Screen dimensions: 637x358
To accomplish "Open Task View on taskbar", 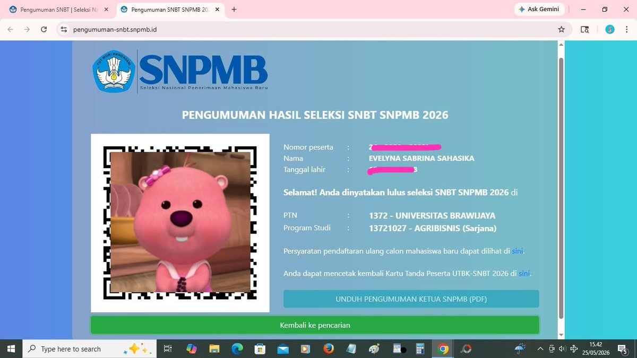I will (168, 348).
